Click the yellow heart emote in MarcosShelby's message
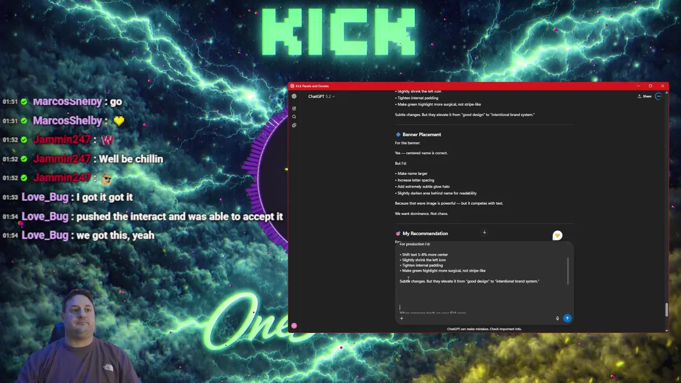Viewport: 681px width, 383px height. 118,121
